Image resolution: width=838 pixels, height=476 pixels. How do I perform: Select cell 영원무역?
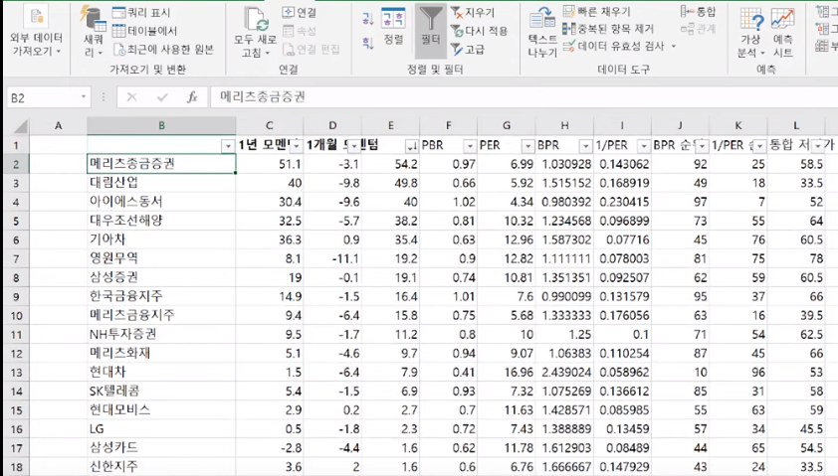161,258
